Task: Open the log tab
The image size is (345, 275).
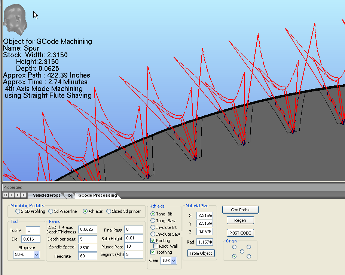Action: 70,195
